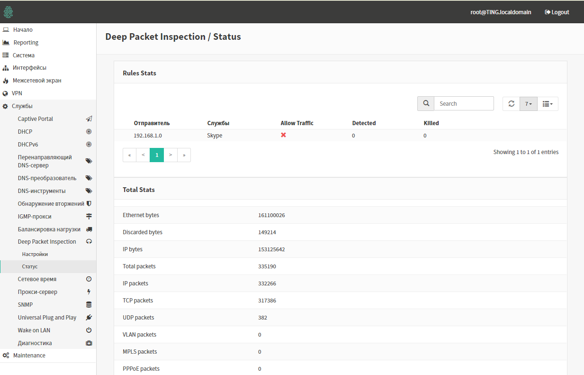Toggle Allow Traffic for the Skype rule
This screenshot has height=375, width=584.
click(x=283, y=135)
